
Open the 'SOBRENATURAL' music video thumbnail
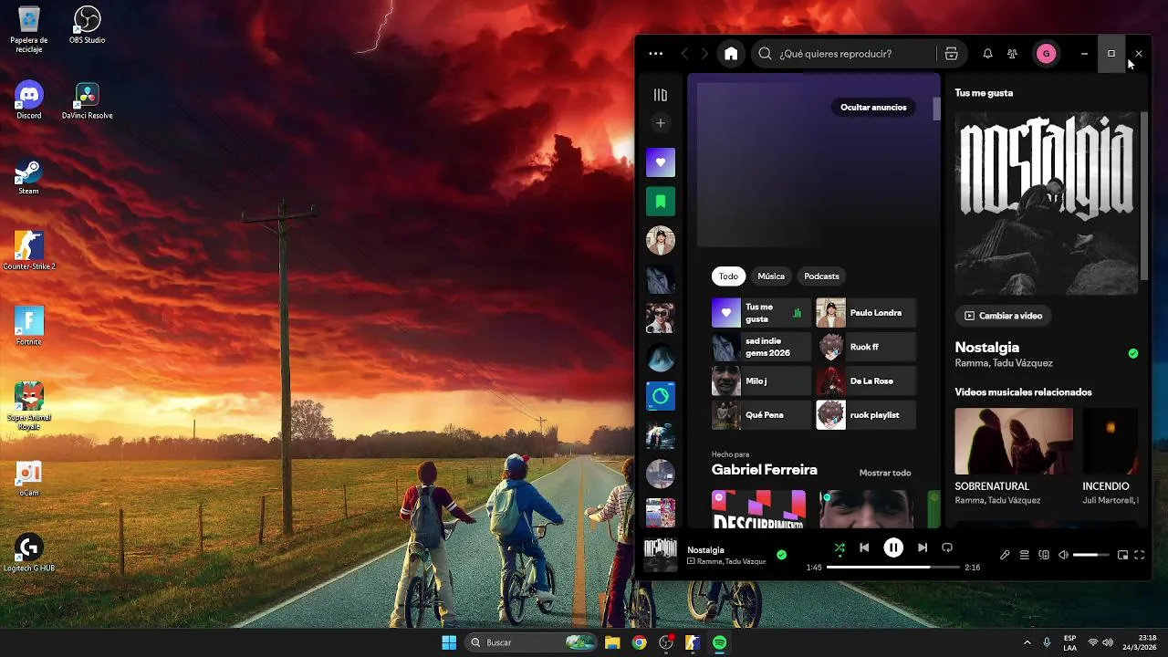click(x=1014, y=442)
